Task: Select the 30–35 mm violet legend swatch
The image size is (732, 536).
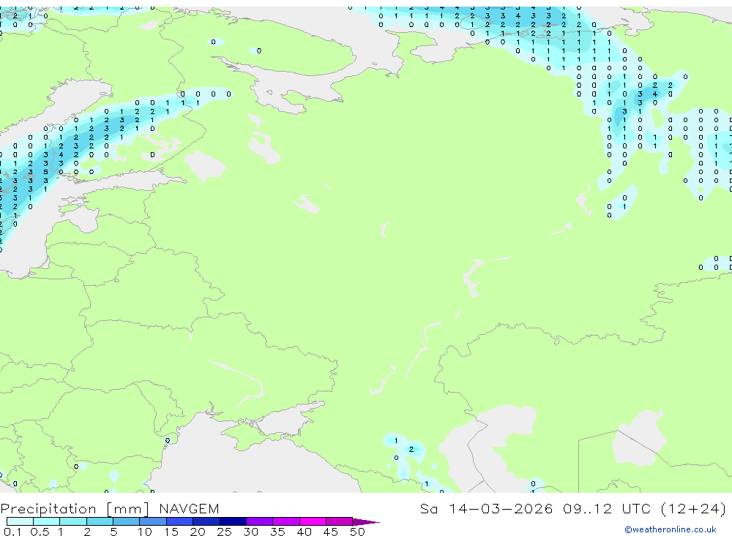Action: coord(260,521)
